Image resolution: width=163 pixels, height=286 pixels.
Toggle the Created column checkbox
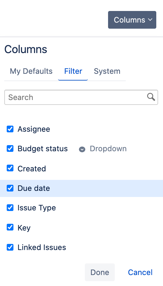tap(10, 168)
